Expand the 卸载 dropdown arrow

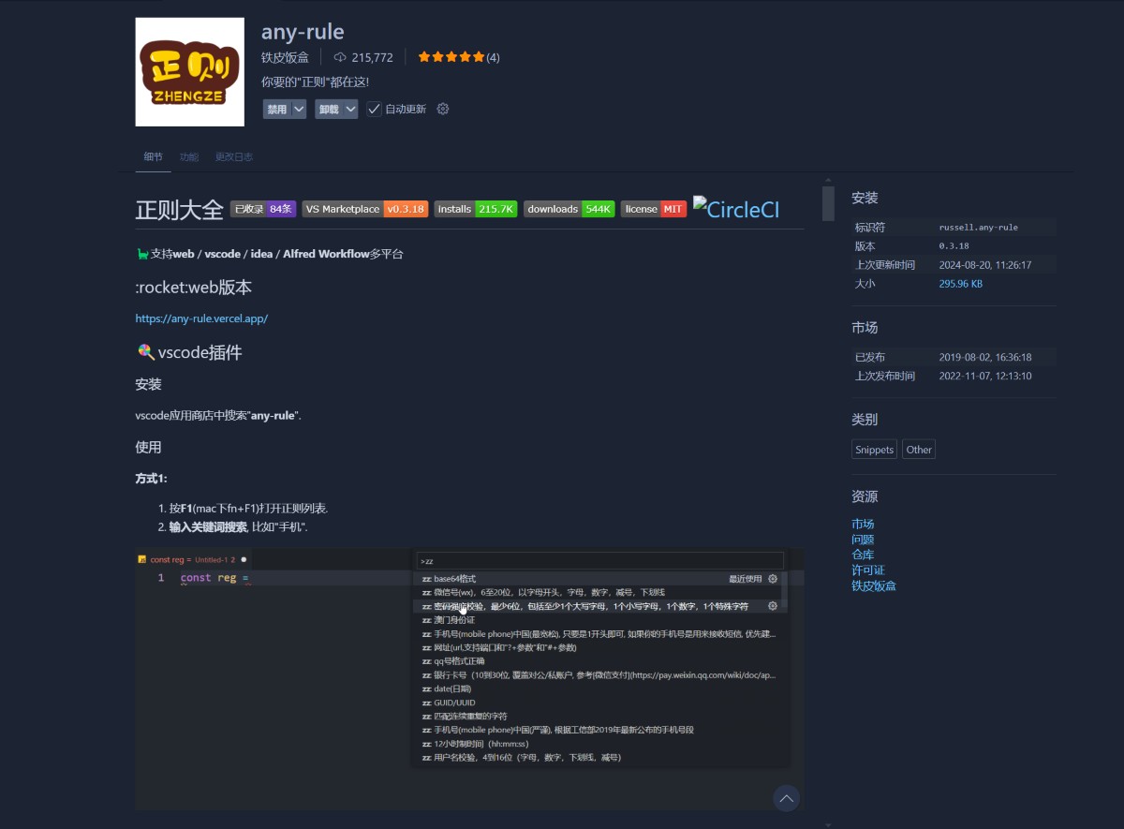(x=350, y=109)
